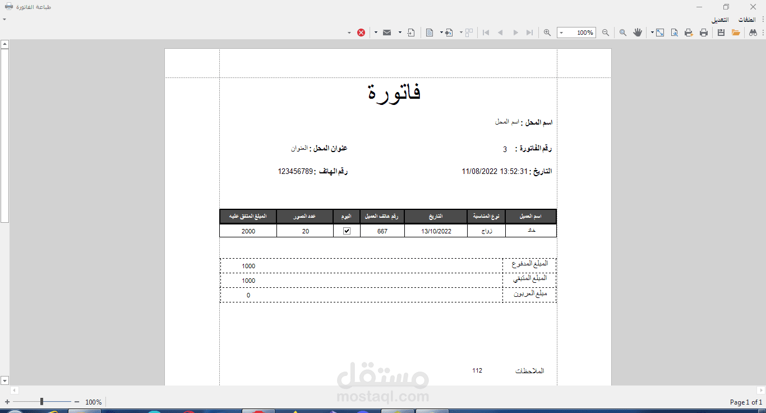Click the Scale icon with diagonal arrows
Viewport: 766px width, 413px height.
coord(661,33)
